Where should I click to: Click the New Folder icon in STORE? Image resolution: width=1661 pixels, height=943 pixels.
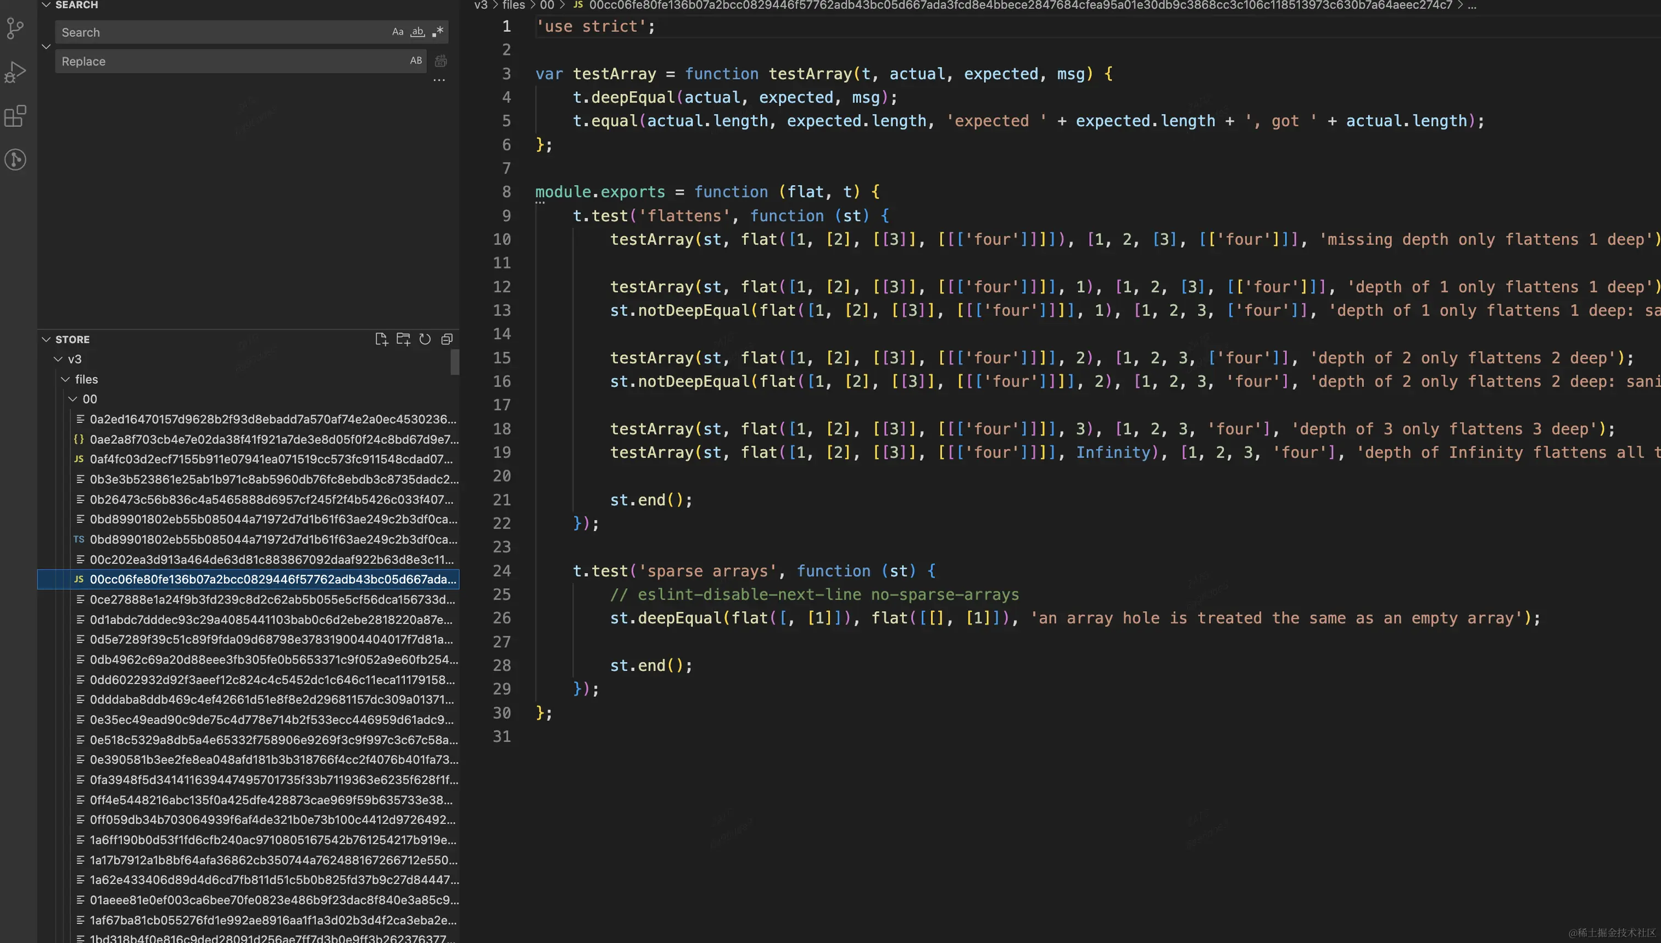point(403,339)
